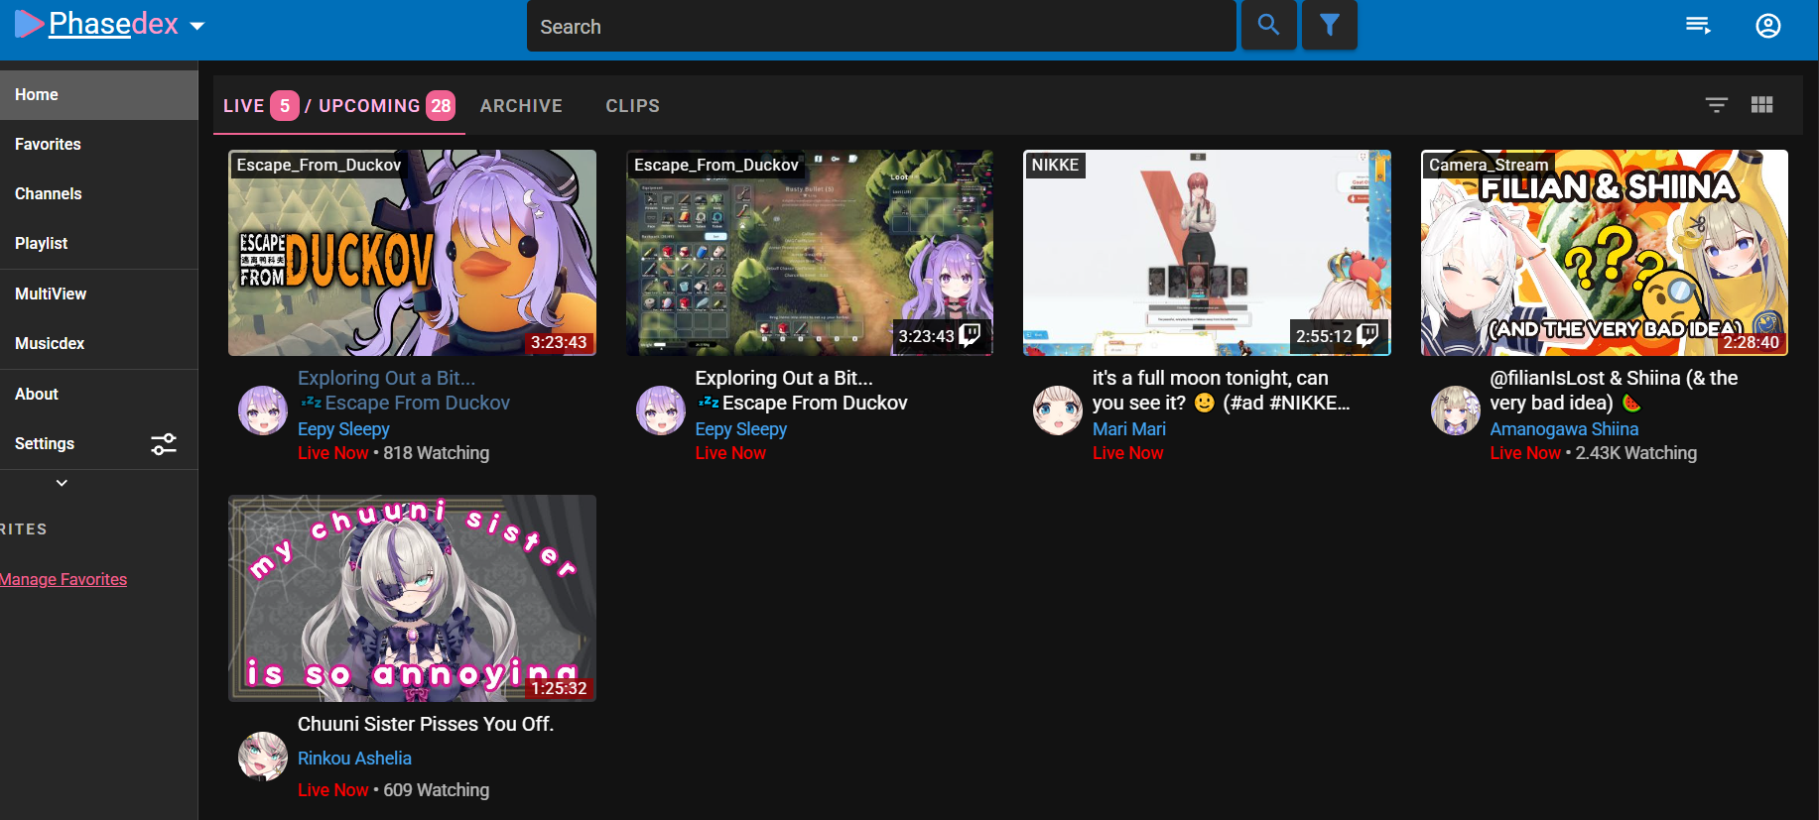The height and width of the screenshot is (820, 1819).
Task: Open Favorites in the sidebar
Action: [99, 145]
